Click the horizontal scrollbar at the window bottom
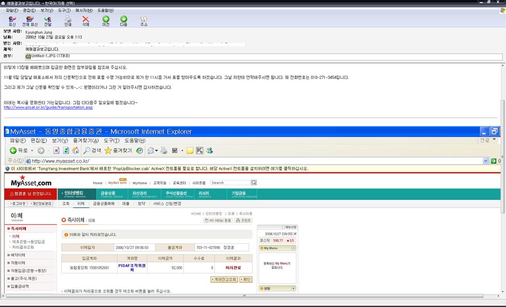Screen dimensions: 506x307 pyautogui.click(x=244, y=296)
